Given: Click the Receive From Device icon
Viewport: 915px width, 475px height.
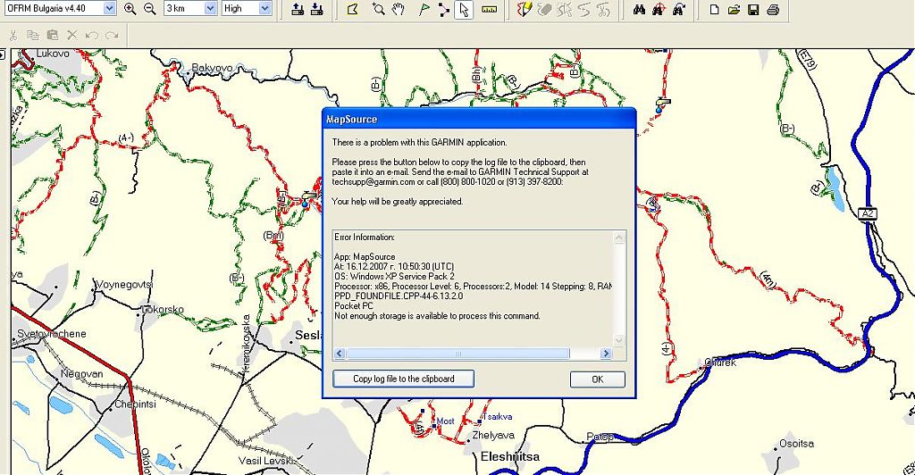Looking at the screenshot, I should pyautogui.click(x=317, y=9).
